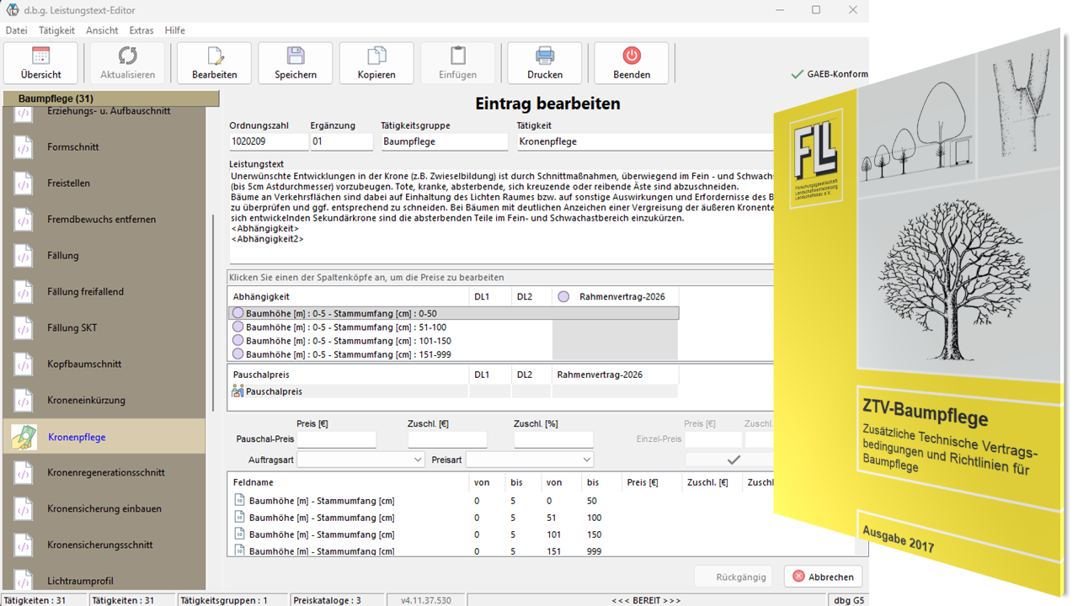Select radio for Stammumfang 0-50 row
The height and width of the screenshot is (606, 1078).
click(x=238, y=314)
